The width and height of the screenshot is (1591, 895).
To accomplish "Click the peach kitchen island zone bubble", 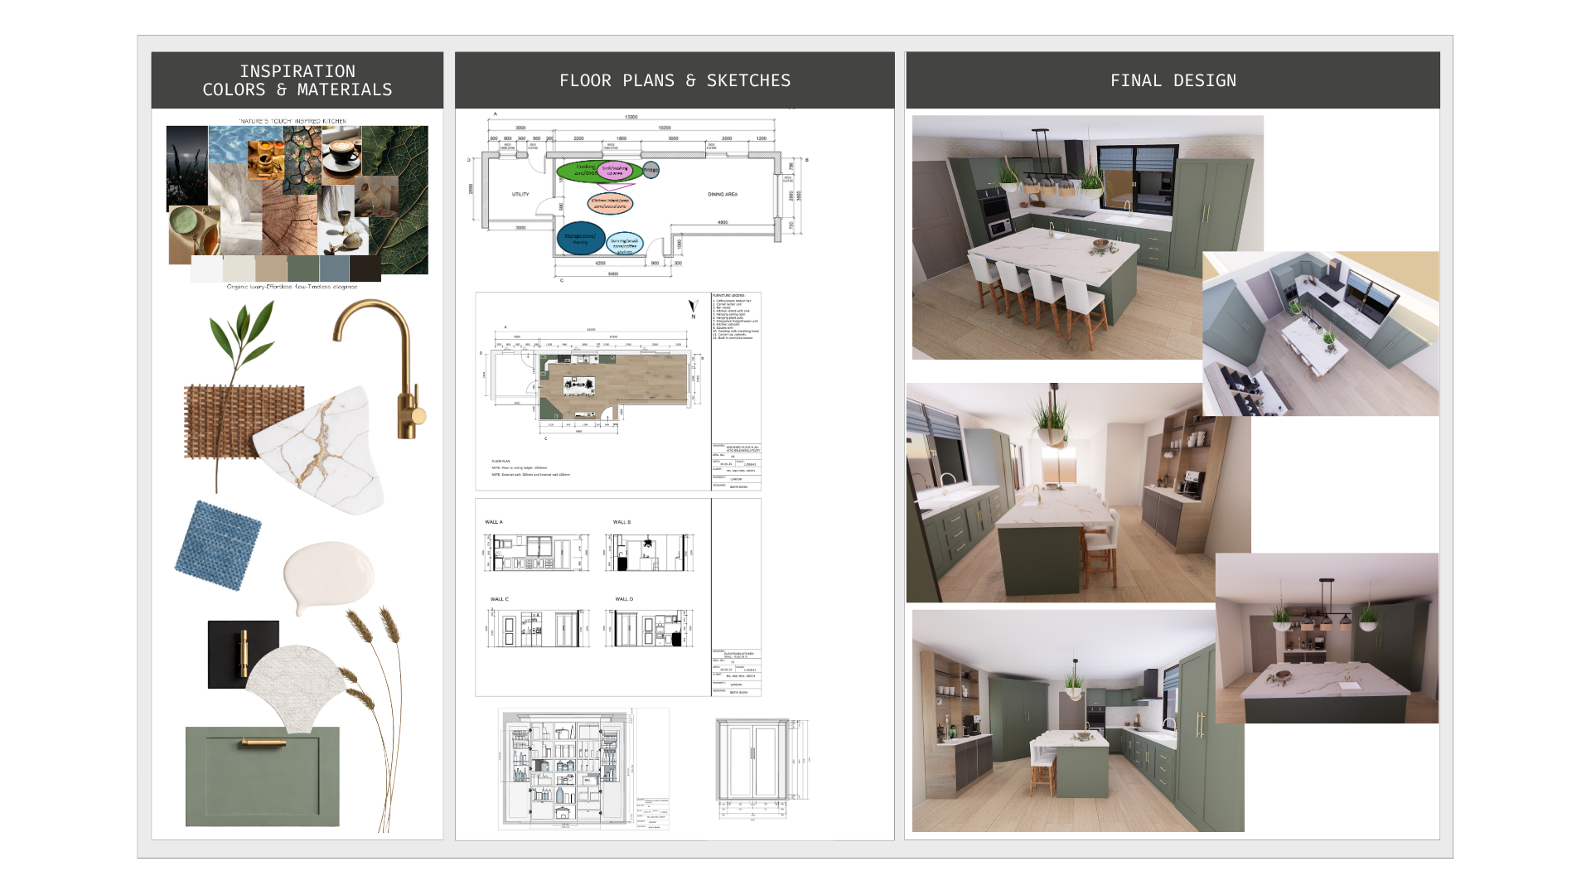I will pos(611,202).
